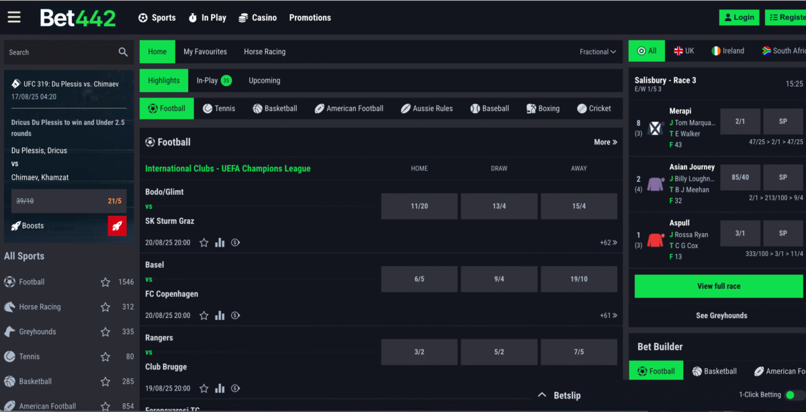This screenshot has height=412, width=806.
Task: Enable the 1-Click Betting switch
Action: point(794,395)
